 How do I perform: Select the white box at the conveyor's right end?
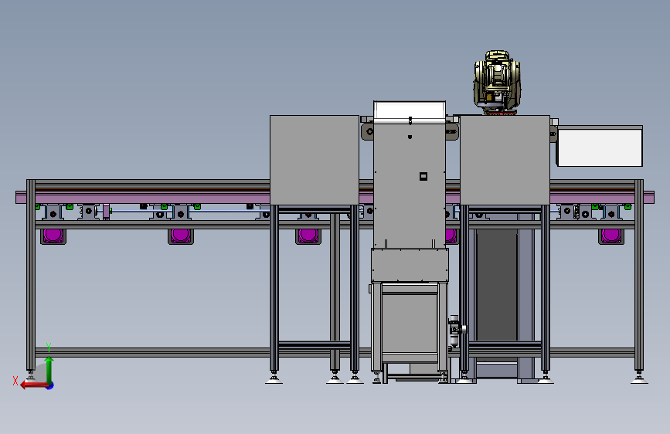click(x=600, y=146)
